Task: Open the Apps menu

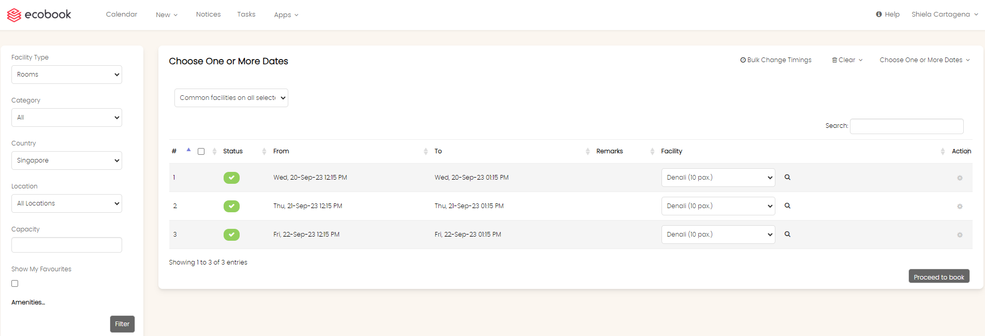Action: tap(286, 15)
